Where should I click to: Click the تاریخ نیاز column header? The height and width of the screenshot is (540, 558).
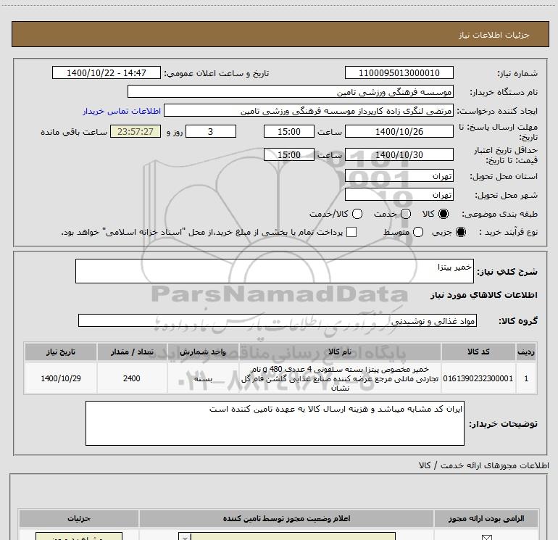pyautogui.click(x=60, y=352)
